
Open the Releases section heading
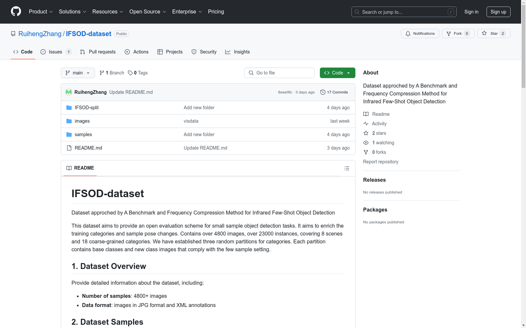(x=374, y=180)
